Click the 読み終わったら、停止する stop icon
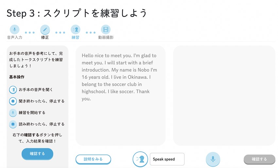The height and width of the screenshot is (168, 278). click(13, 124)
